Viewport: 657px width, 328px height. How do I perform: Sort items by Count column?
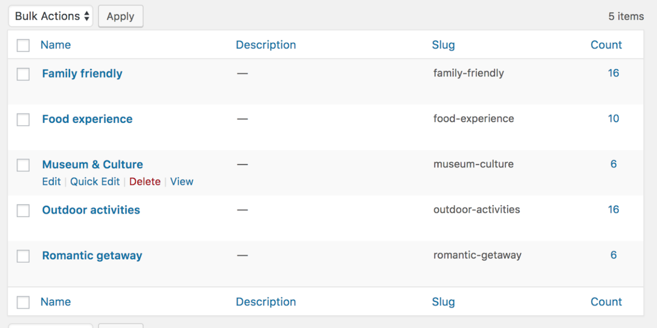tap(606, 45)
